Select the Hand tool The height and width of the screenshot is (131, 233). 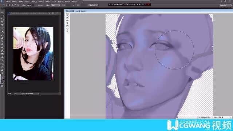[2, 70]
